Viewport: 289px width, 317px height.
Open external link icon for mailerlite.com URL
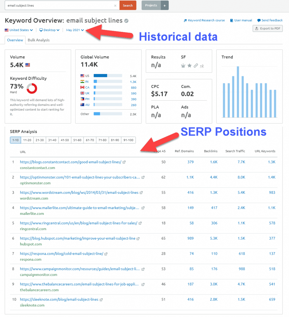click(x=143, y=208)
